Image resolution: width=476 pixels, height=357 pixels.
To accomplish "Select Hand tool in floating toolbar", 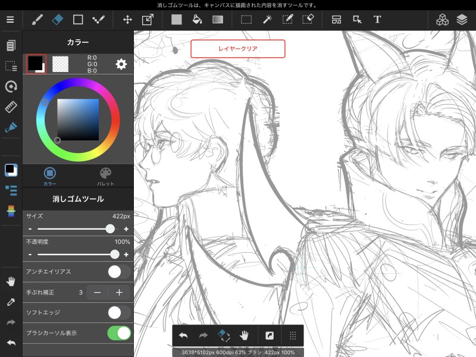I will click(x=244, y=336).
